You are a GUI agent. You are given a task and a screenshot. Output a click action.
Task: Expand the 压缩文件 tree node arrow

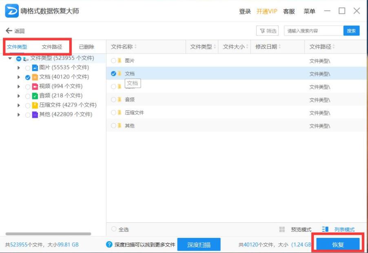click(19, 105)
